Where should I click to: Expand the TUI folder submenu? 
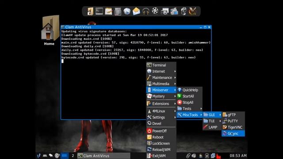coord(212,121)
